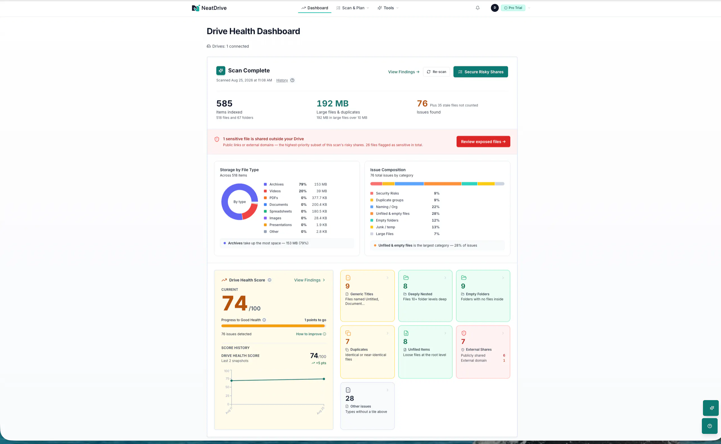721x444 pixels.
Task: Click the Unfiled Items file icon
Action: point(406,333)
